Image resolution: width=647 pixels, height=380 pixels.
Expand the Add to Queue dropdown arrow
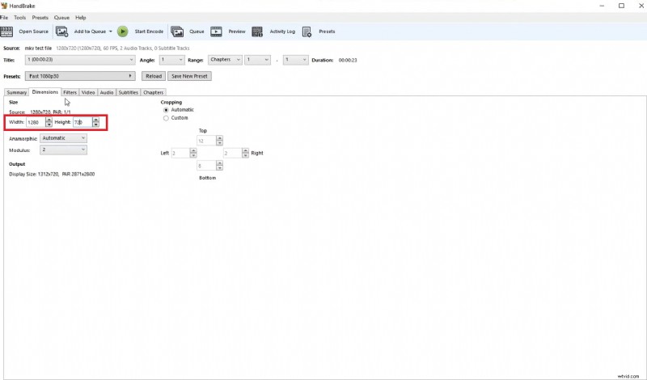pyautogui.click(x=111, y=32)
